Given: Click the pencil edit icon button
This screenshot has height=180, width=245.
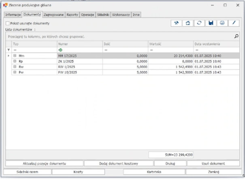Looking at the screenshot, I should pos(234,23).
